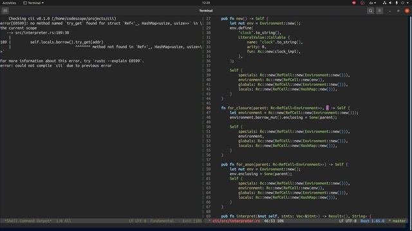
Task: Click the network status icon
Action: [384, 3]
